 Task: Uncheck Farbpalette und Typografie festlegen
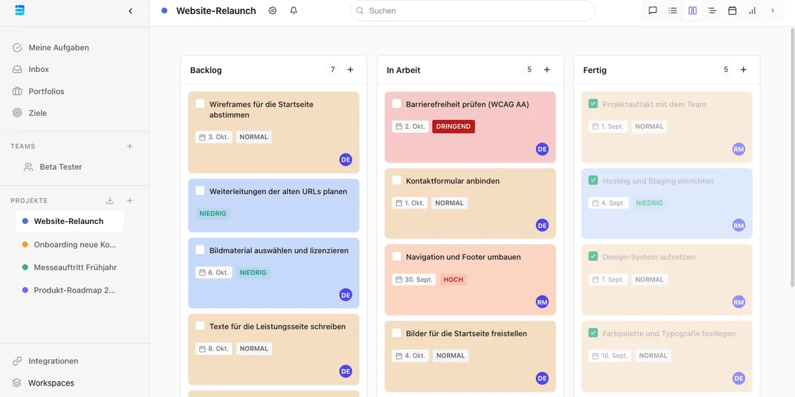[x=593, y=333]
